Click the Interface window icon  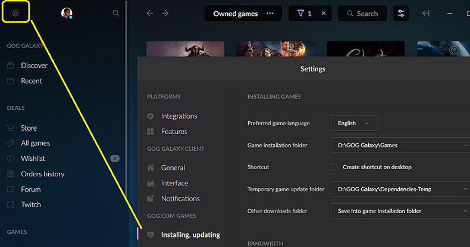151,183
